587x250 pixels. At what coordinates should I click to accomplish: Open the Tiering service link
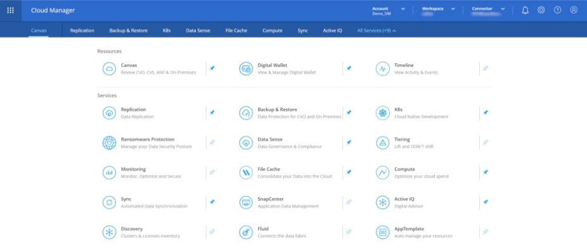pyautogui.click(x=402, y=139)
